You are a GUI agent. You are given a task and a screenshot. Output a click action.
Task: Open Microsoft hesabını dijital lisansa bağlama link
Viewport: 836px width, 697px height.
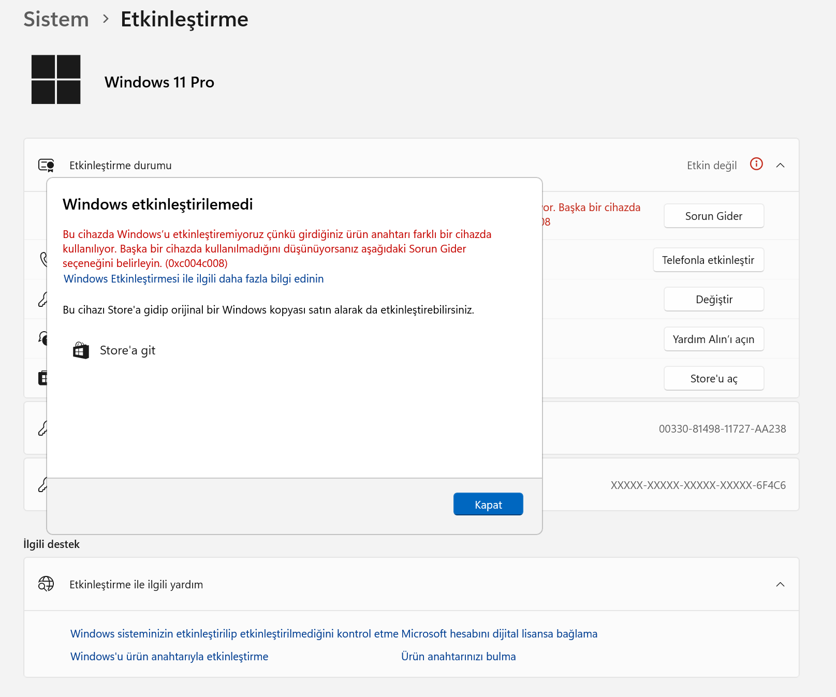500,633
